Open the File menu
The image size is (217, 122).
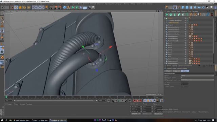coord(2,4)
